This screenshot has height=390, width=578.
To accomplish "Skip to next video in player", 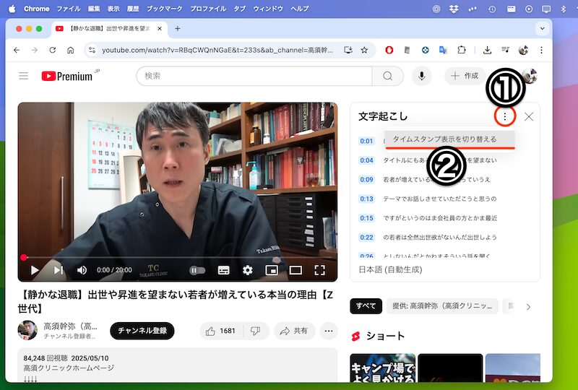I will pyautogui.click(x=59, y=270).
